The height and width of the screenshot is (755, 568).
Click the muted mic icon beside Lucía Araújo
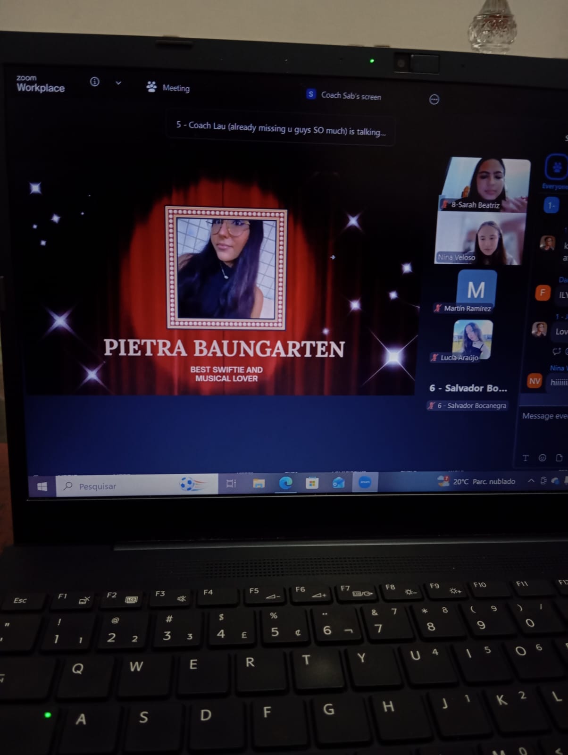click(x=434, y=357)
